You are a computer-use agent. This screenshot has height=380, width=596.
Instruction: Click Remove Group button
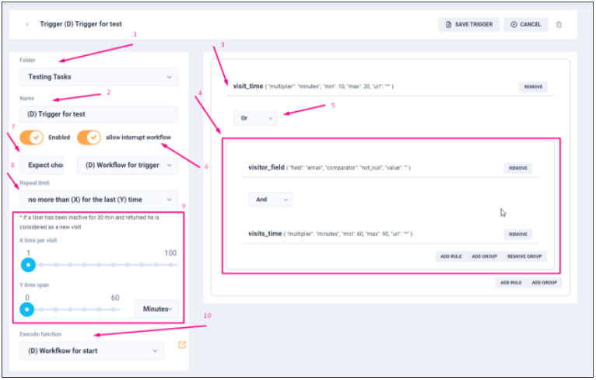pos(526,256)
